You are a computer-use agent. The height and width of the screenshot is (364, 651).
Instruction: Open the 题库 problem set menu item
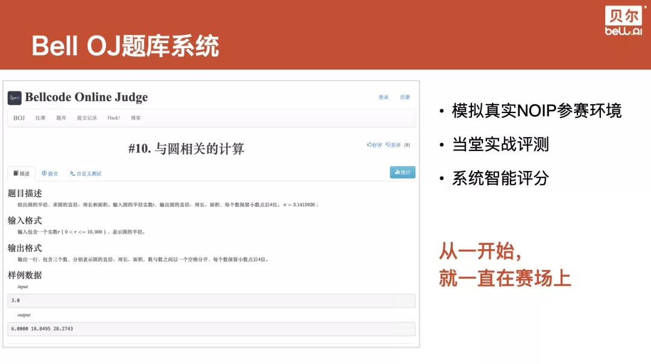click(61, 118)
